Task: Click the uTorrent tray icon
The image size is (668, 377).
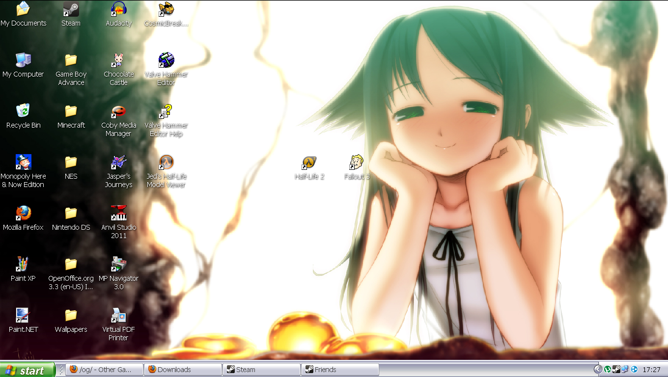Action: tap(608, 370)
